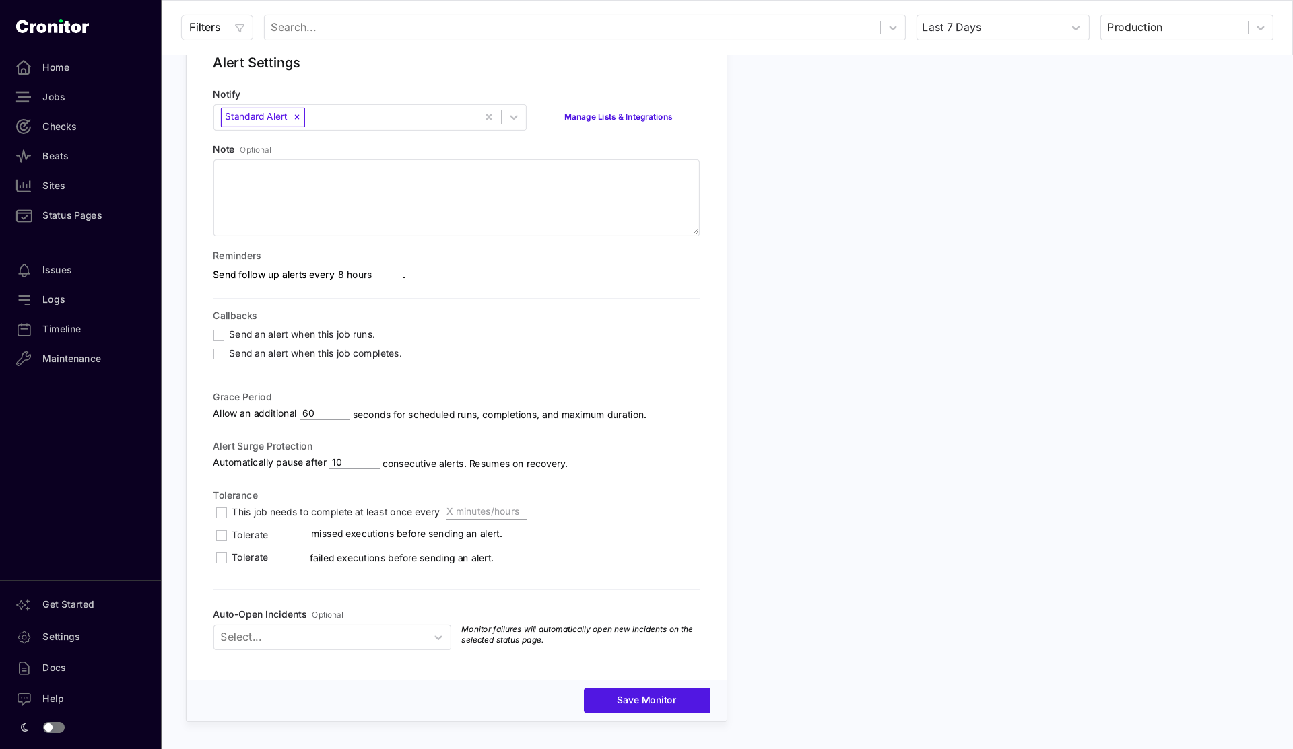Click the Cronitor logo
This screenshot has width=1293, height=749.
(x=53, y=26)
